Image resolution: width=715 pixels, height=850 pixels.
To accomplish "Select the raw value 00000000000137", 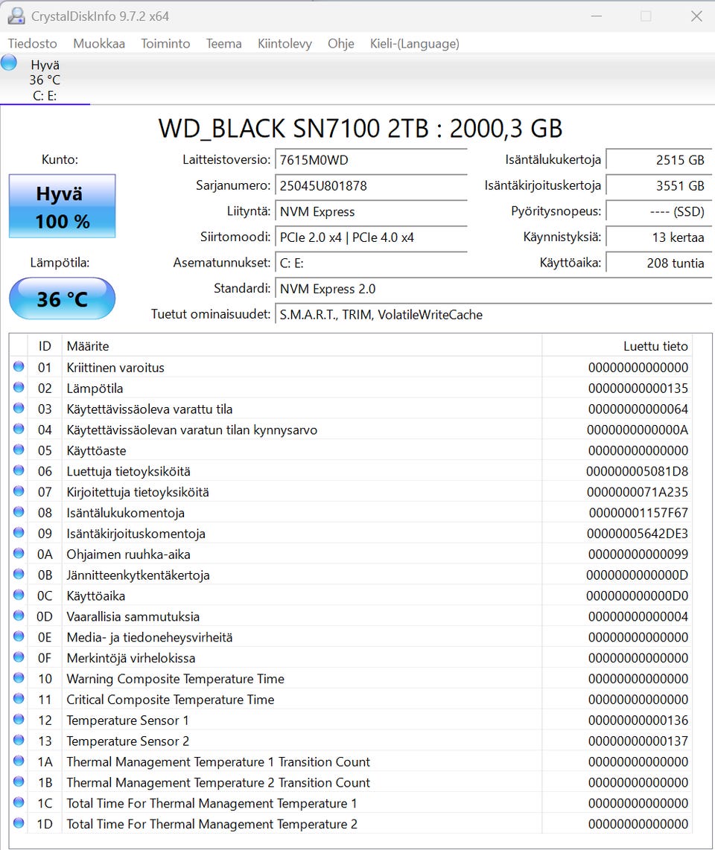I will 638,741.
